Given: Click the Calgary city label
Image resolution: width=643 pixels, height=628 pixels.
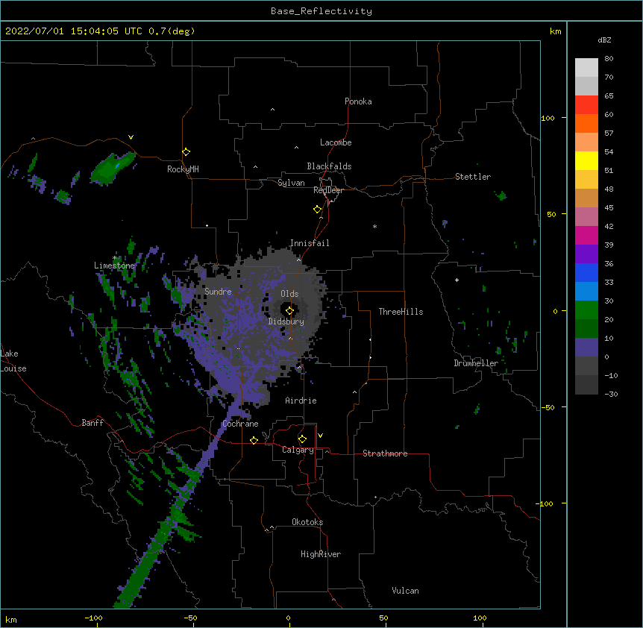Looking at the screenshot, I should [298, 450].
